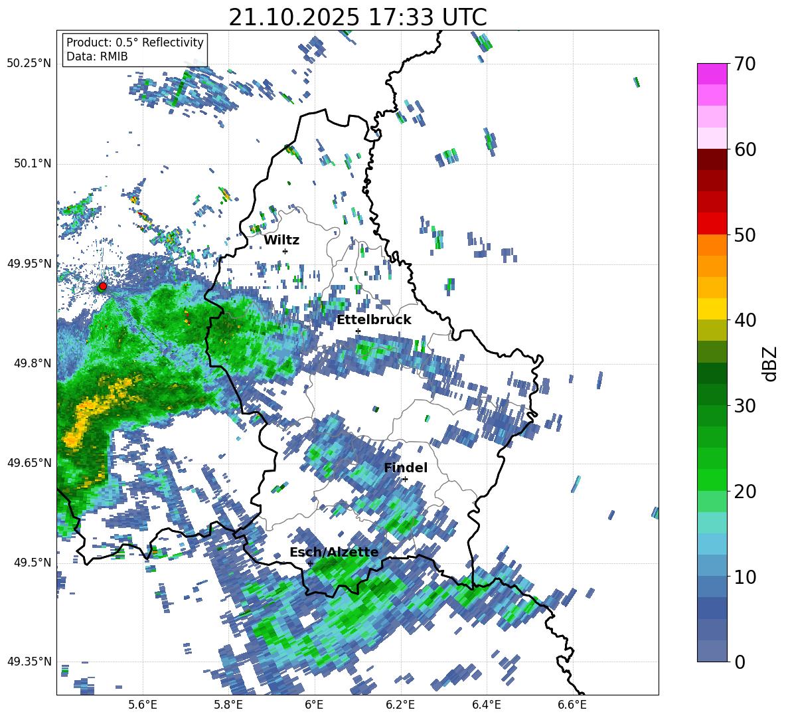The width and height of the screenshot is (786, 718).
Task: Click the 49.95°N latitude label
Action: 29,263
